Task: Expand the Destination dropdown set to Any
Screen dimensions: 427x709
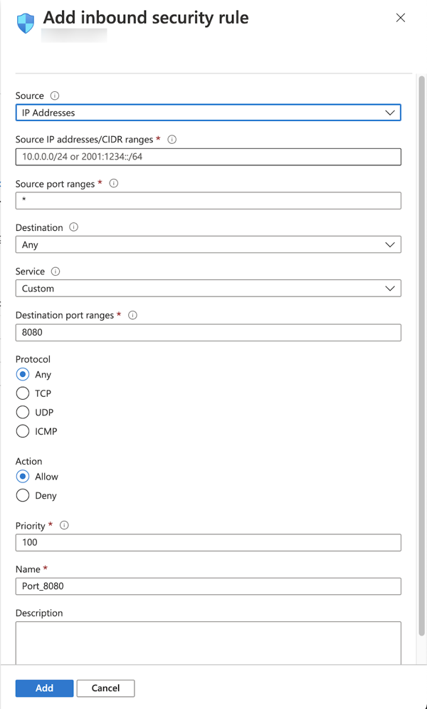Action: point(208,244)
